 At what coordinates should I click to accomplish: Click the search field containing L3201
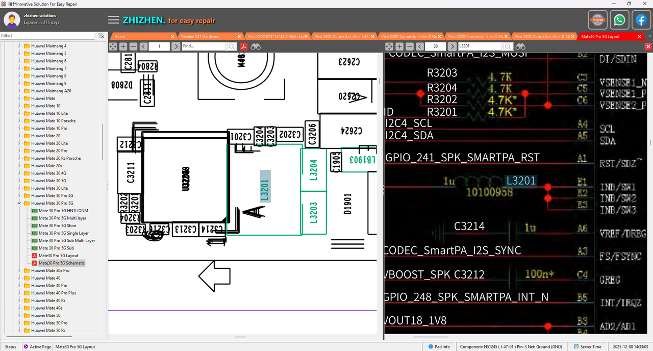(x=480, y=46)
